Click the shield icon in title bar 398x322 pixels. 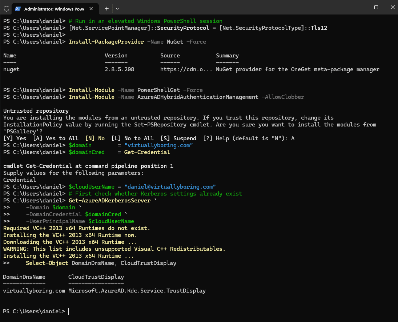point(7,9)
